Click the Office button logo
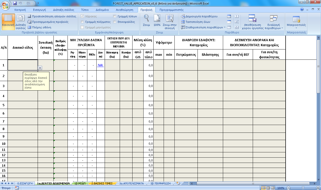This screenshot has width=321, height=190. pyautogui.click(x=6, y=5)
